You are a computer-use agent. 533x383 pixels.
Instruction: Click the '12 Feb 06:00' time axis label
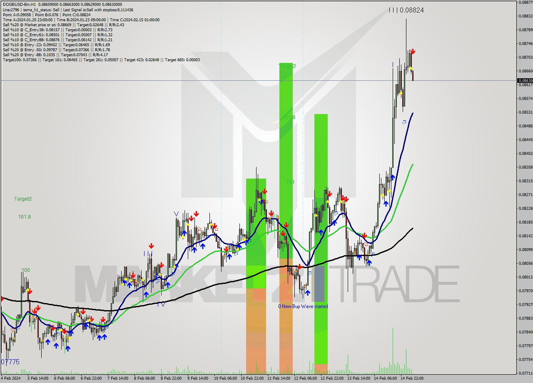click(x=305, y=378)
